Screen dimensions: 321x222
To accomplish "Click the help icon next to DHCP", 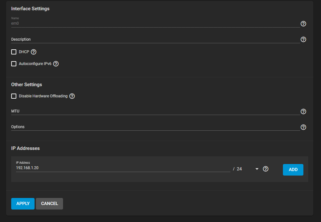I will (34, 52).
